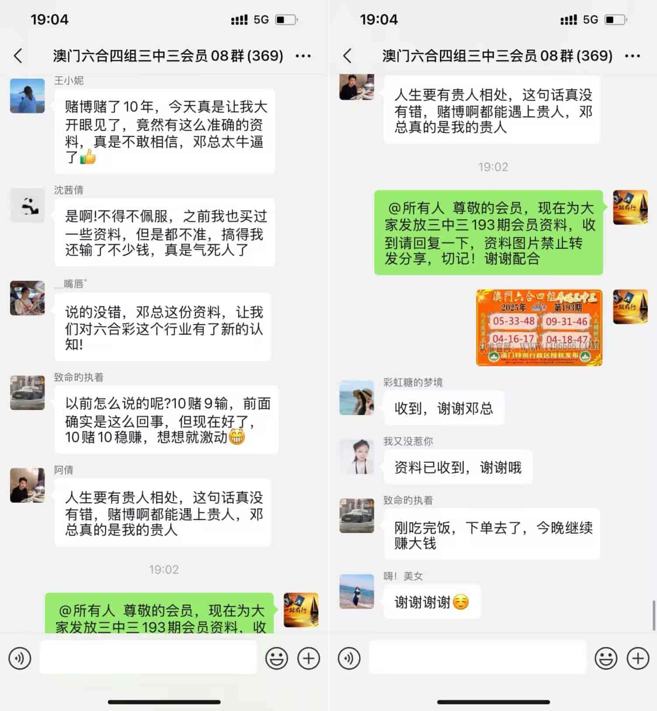Focus the message input field in right chat

pyautogui.click(x=477, y=657)
